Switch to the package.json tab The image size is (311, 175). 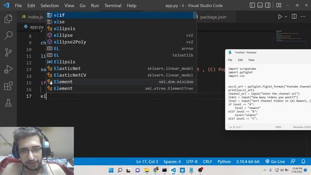(213, 17)
